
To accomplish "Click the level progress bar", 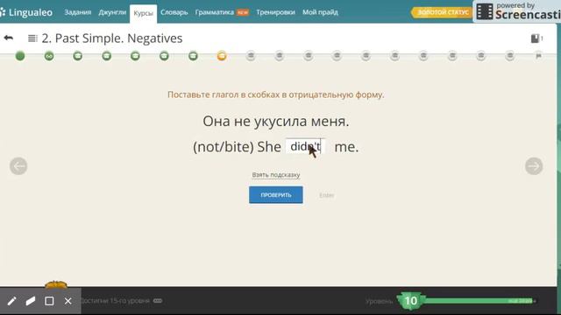I will 479,301.
